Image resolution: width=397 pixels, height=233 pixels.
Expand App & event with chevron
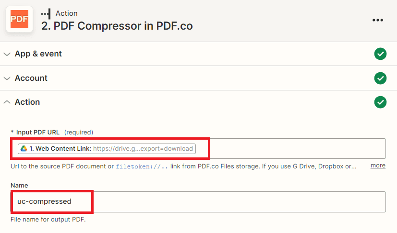7,54
